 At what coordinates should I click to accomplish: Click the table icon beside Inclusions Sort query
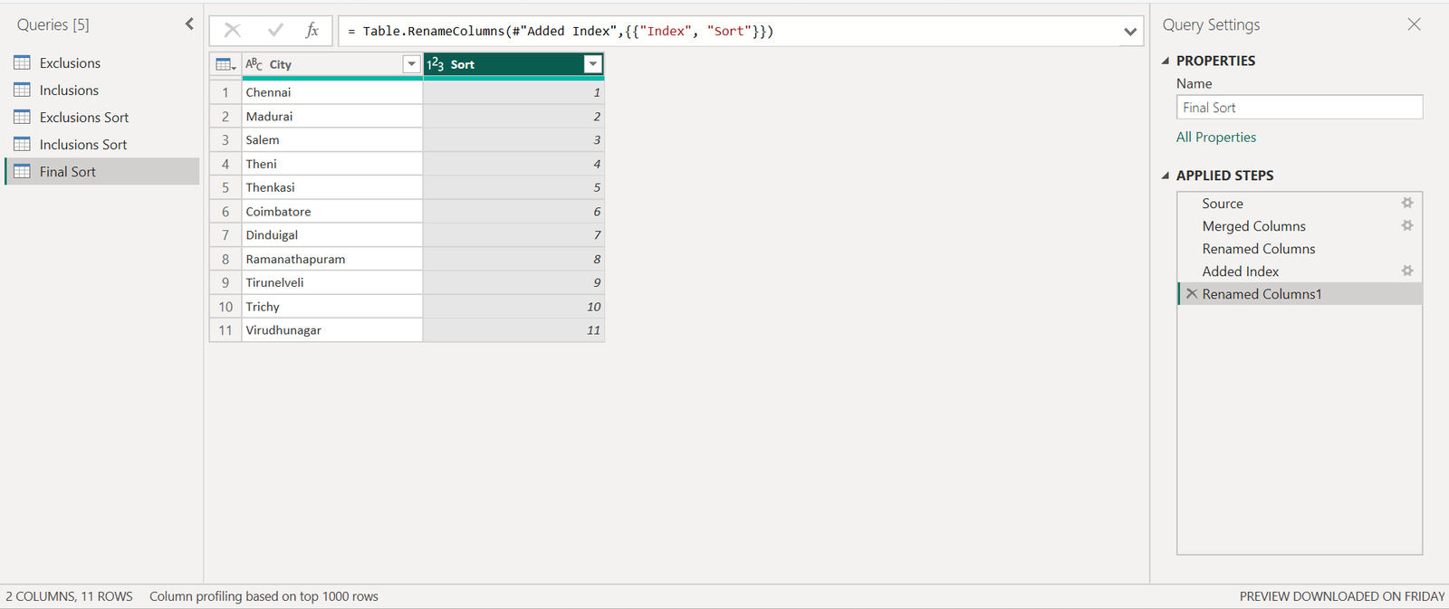coord(23,144)
